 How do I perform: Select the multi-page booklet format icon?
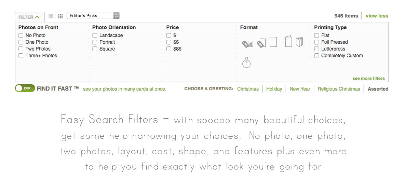click(x=299, y=42)
